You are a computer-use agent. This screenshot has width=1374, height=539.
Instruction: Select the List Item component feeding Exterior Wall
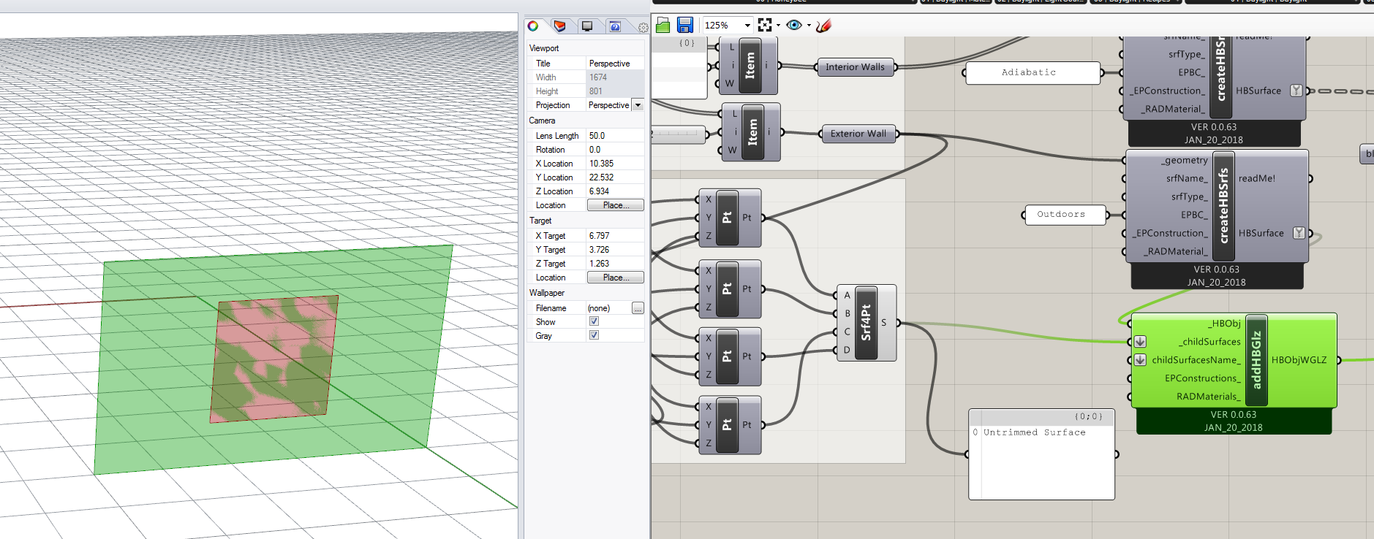coord(752,132)
